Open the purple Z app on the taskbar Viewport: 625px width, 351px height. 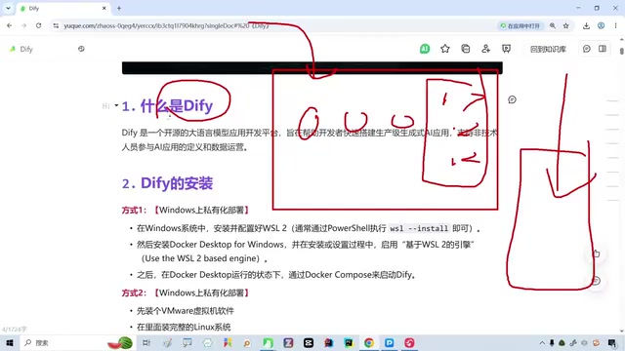click(288, 342)
